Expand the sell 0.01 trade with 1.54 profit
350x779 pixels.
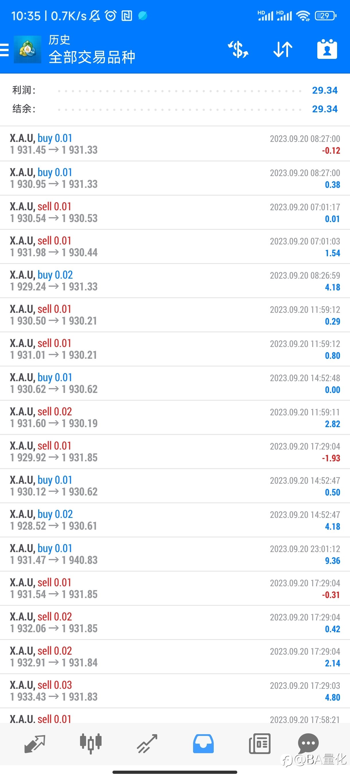click(x=175, y=246)
